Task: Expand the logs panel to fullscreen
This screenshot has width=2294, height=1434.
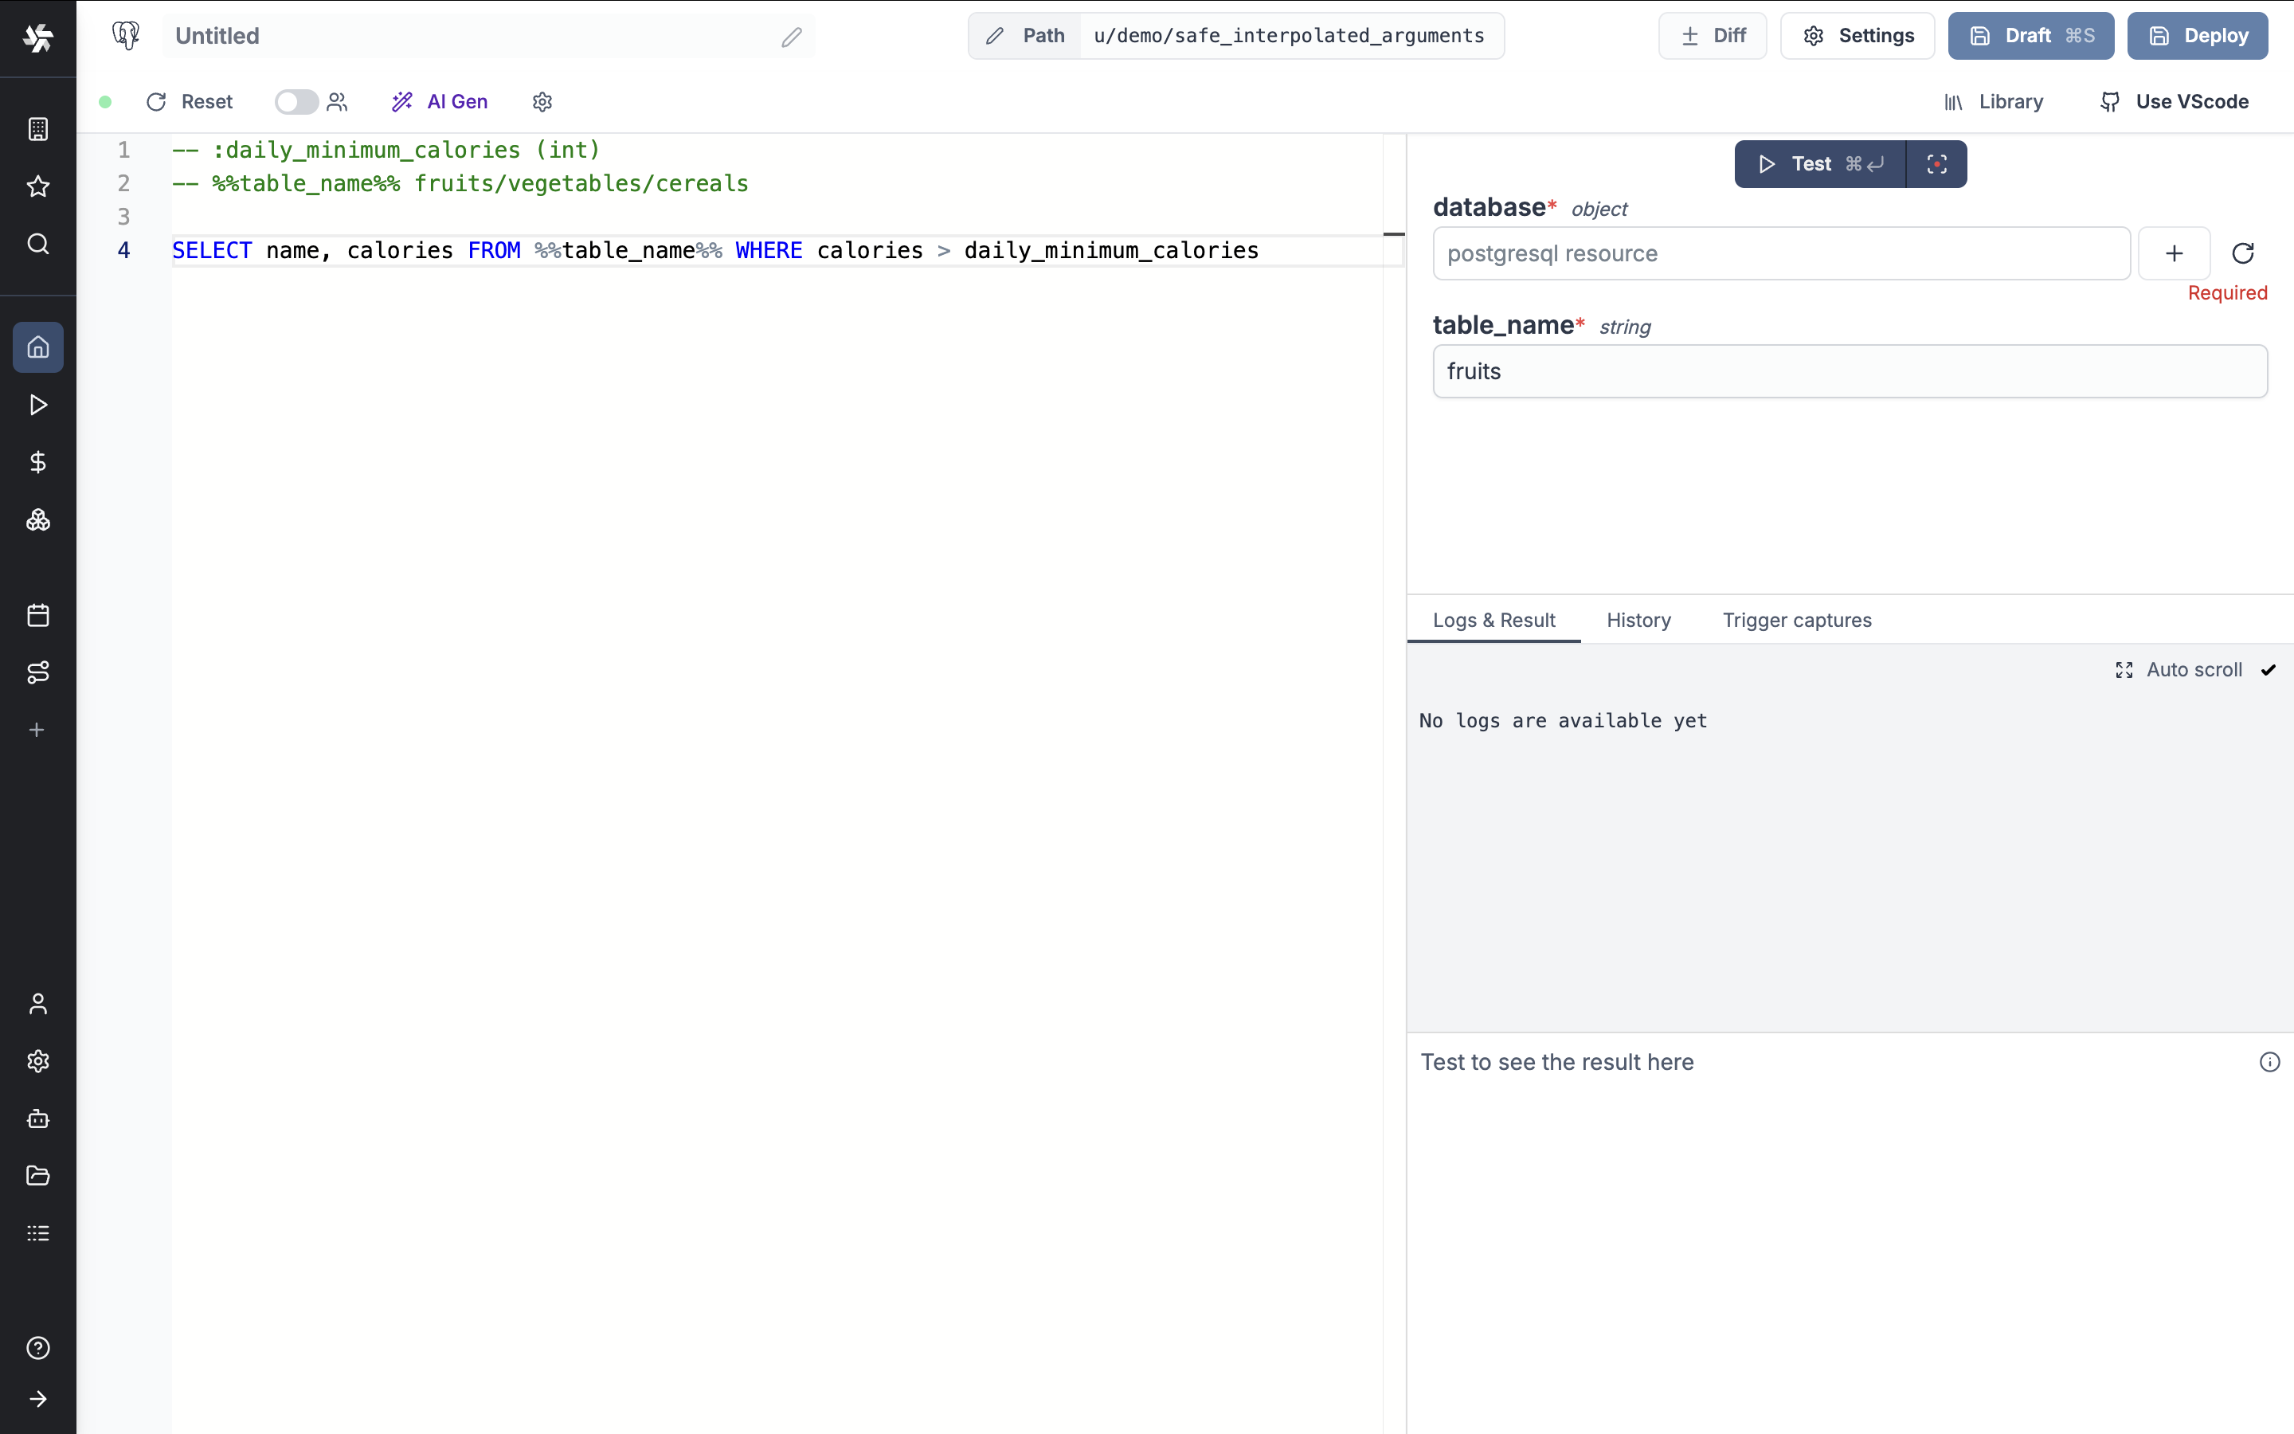Action: 2124,669
